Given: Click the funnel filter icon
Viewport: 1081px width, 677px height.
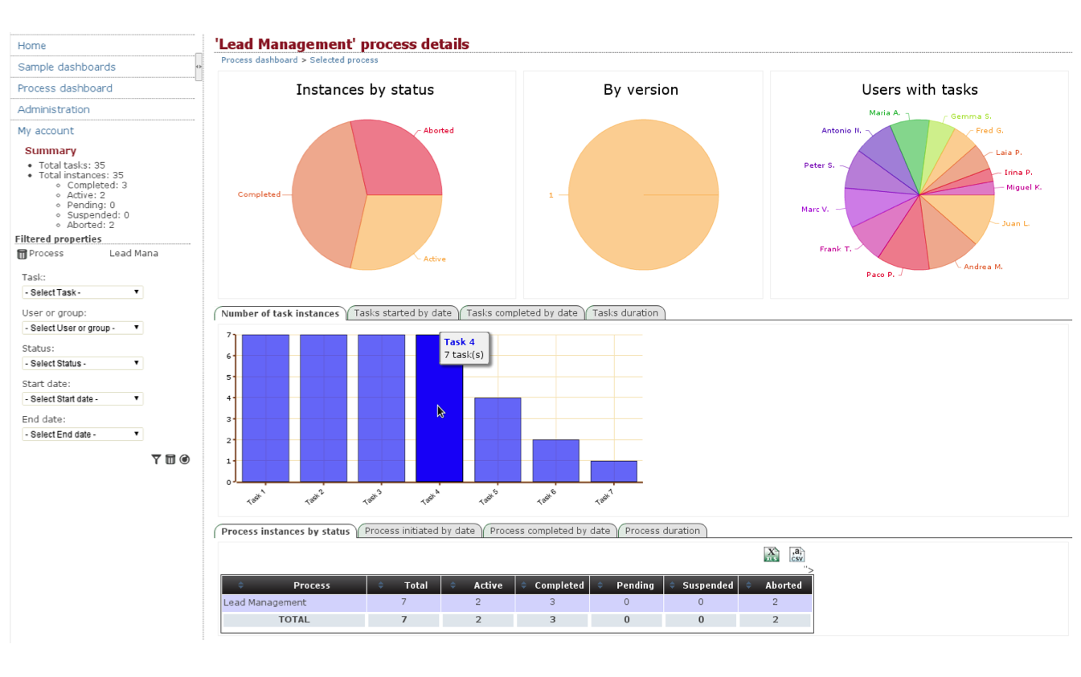Looking at the screenshot, I should pyautogui.click(x=156, y=459).
